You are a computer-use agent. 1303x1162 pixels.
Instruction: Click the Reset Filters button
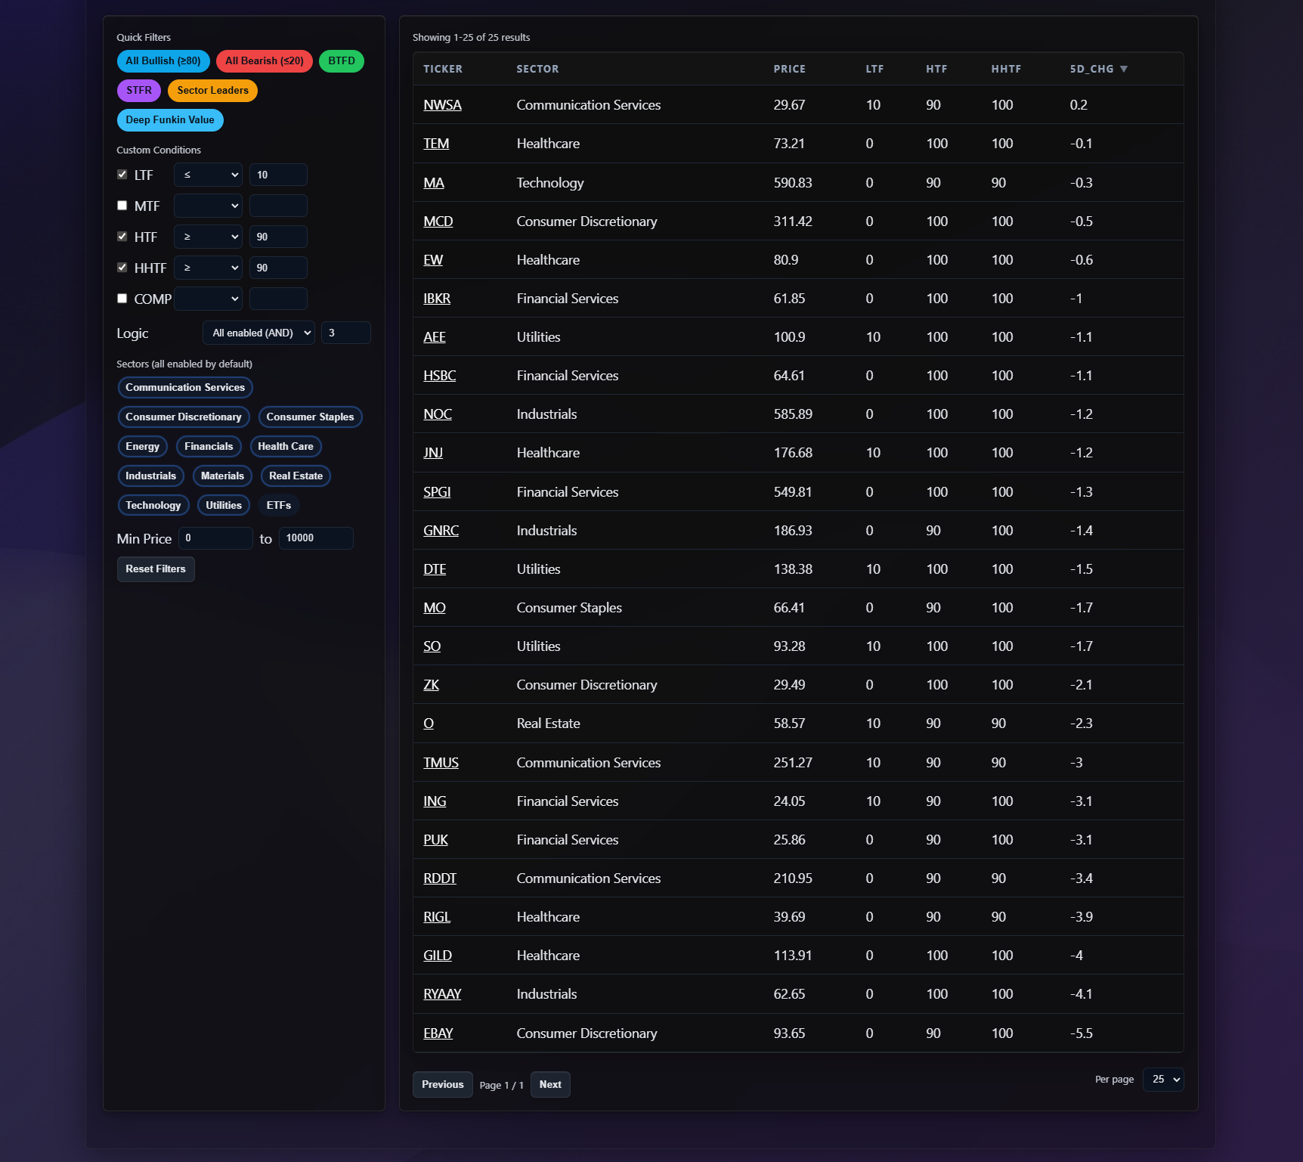pyautogui.click(x=156, y=569)
